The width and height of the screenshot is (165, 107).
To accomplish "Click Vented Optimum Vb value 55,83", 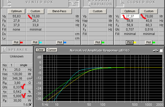I will 16,16.
